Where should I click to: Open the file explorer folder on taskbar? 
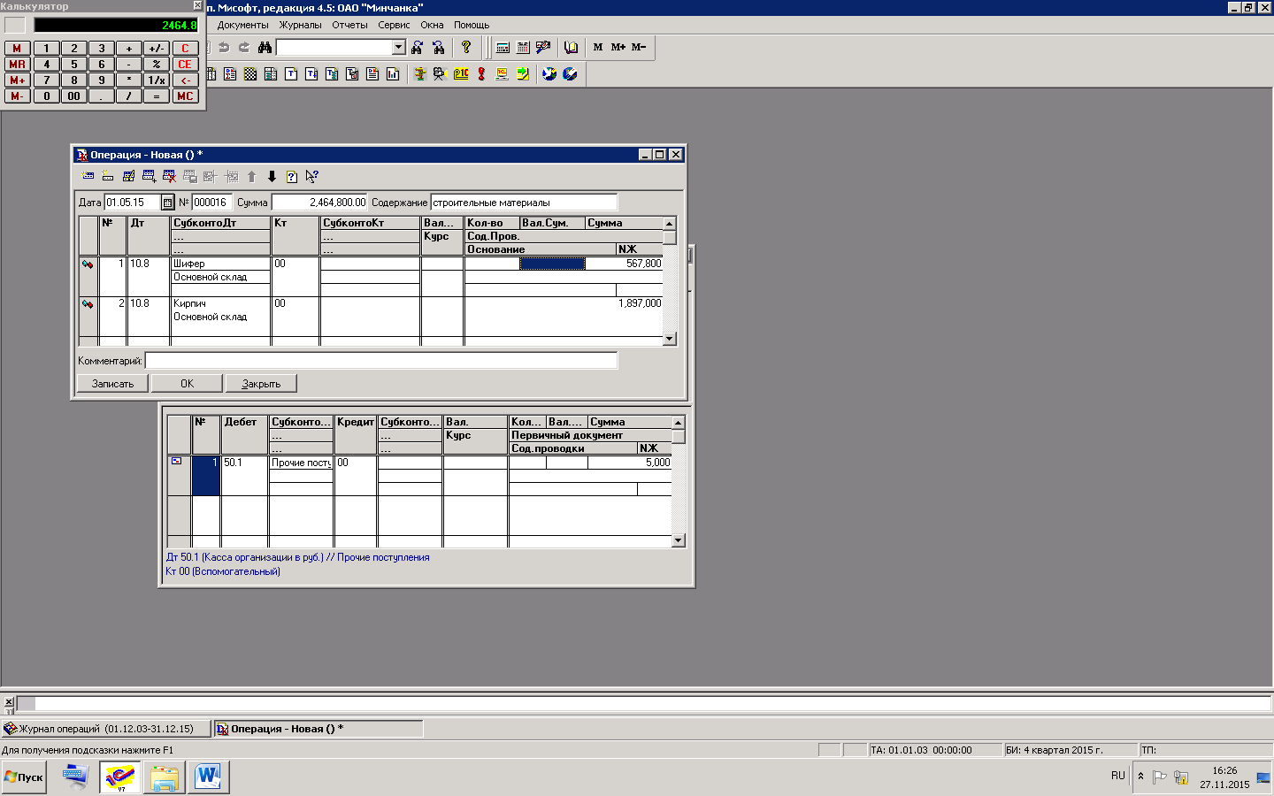click(x=165, y=777)
